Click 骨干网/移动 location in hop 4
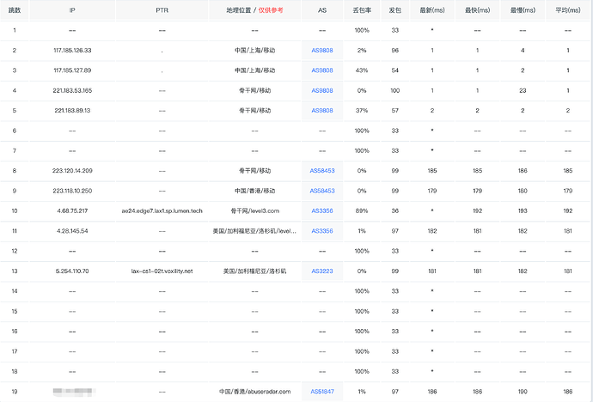Screen dimensions: 593x402 pos(254,90)
